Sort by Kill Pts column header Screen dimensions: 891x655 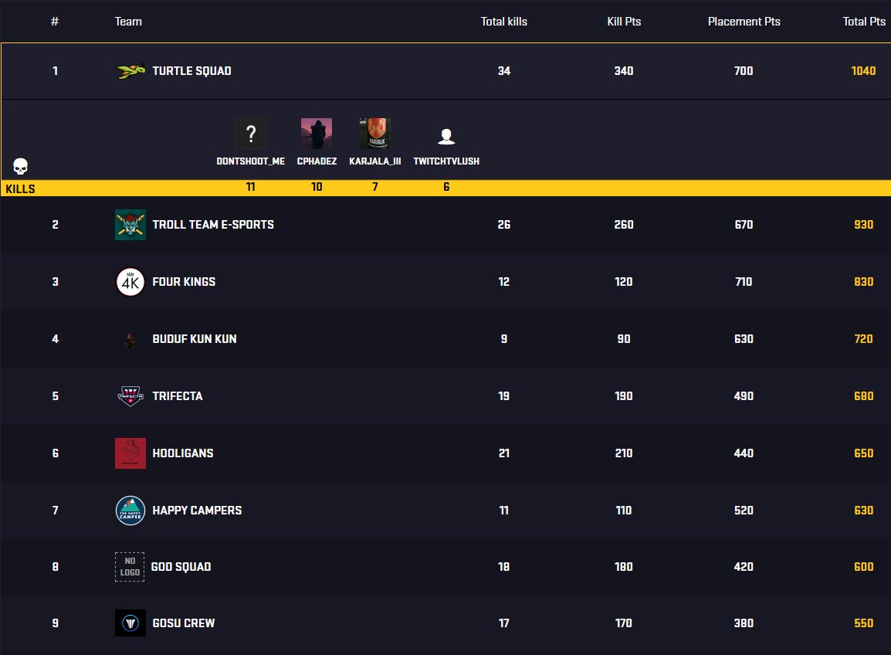[x=624, y=22]
